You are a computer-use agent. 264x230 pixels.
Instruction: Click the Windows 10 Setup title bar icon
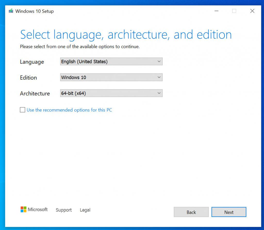tap(11, 11)
